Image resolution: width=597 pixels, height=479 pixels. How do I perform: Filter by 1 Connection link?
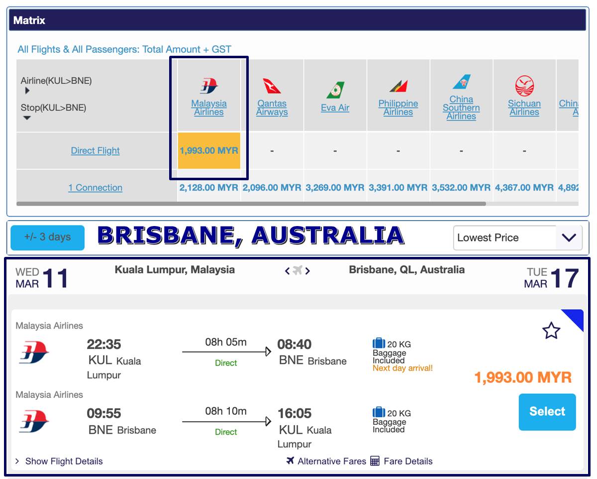tap(96, 188)
